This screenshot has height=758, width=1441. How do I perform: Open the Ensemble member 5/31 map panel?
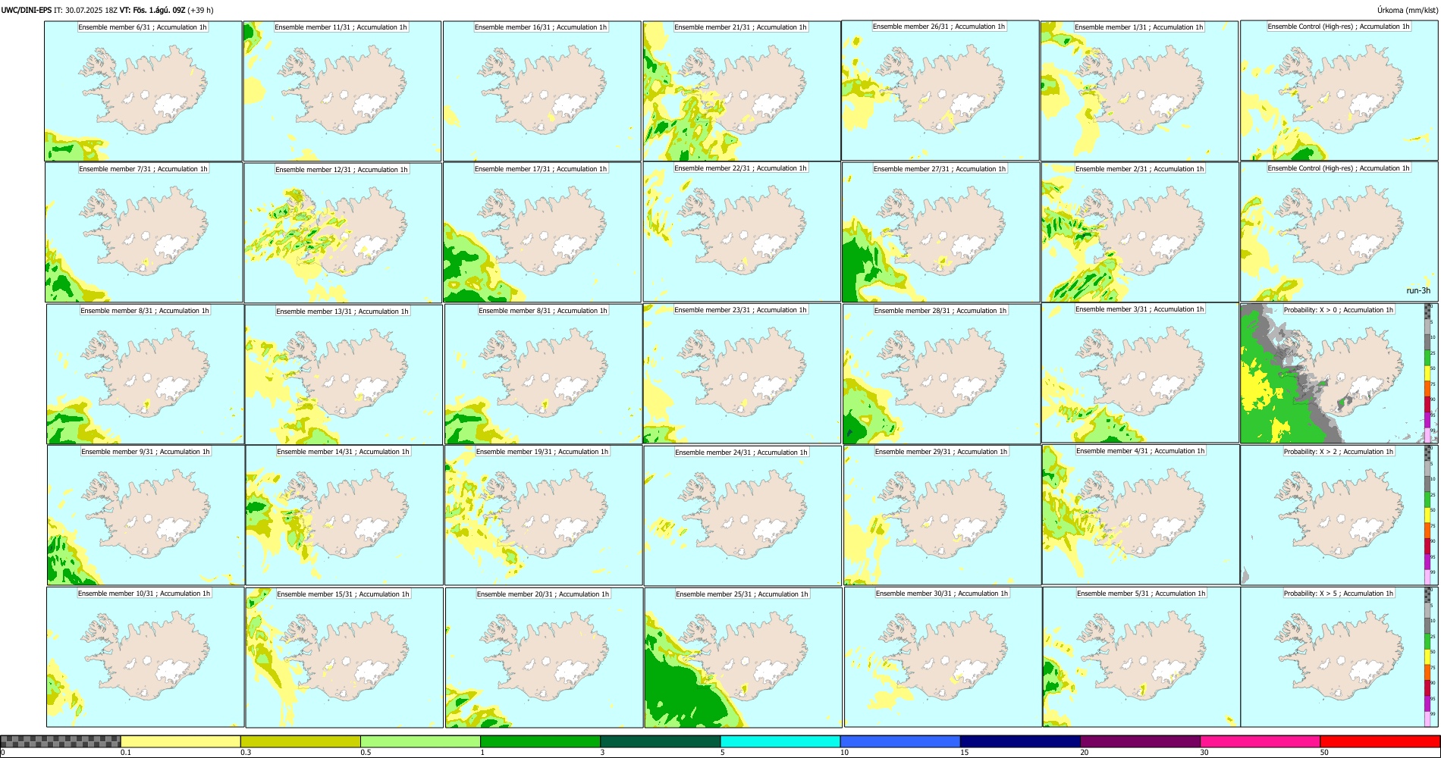coord(1141,657)
